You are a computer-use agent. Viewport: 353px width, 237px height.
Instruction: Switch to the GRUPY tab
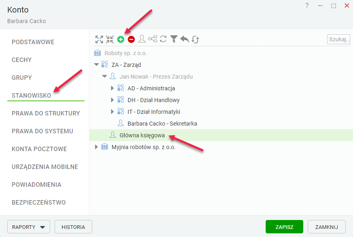pyautogui.click(x=21, y=78)
